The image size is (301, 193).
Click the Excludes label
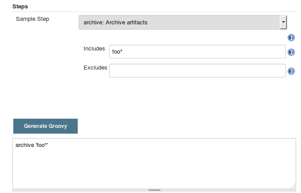click(95, 68)
